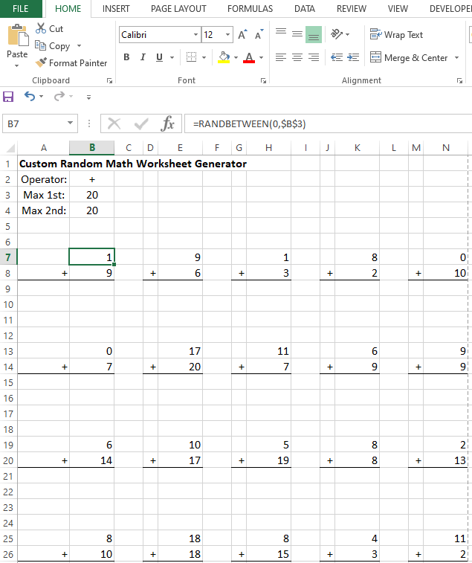Screen dimensions: 472x563
Task: Open the PAGE LAYOUT tab
Action: (x=178, y=9)
